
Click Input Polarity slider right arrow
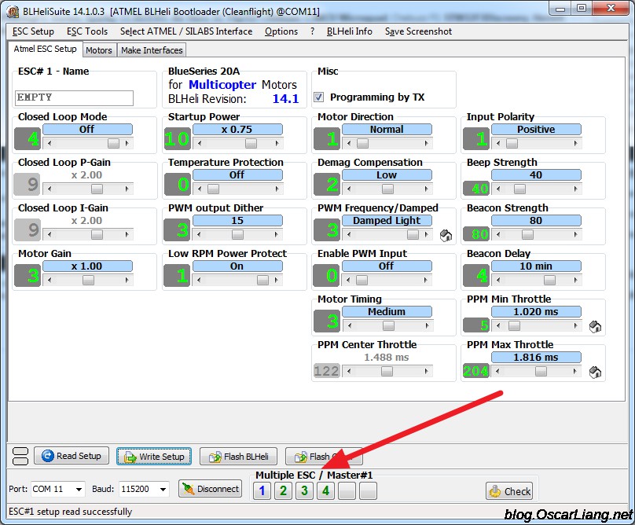(575, 143)
